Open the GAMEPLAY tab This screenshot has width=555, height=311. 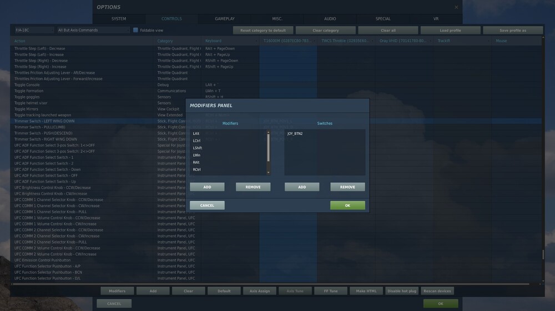pos(224,19)
